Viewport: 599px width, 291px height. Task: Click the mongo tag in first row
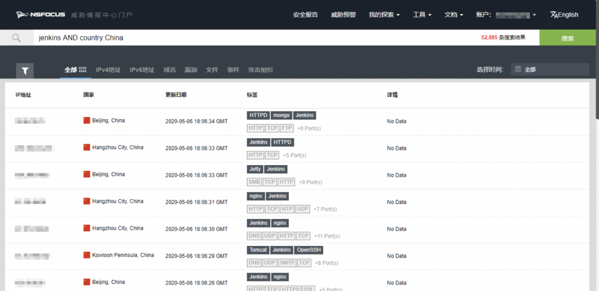pyautogui.click(x=281, y=115)
